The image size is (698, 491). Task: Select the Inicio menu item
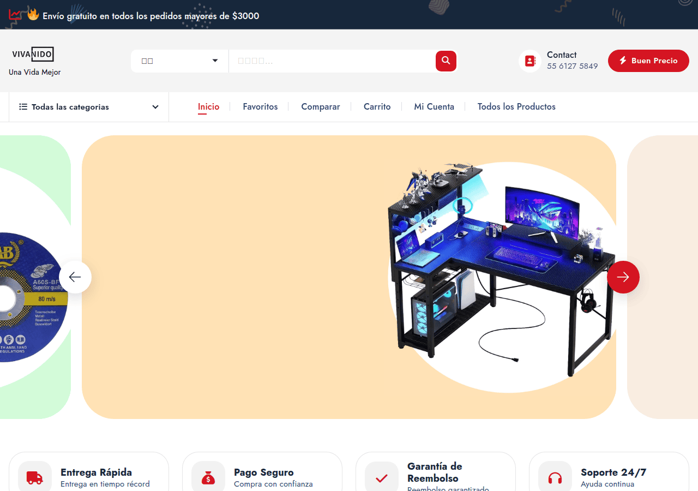click(x=208, y=107)
